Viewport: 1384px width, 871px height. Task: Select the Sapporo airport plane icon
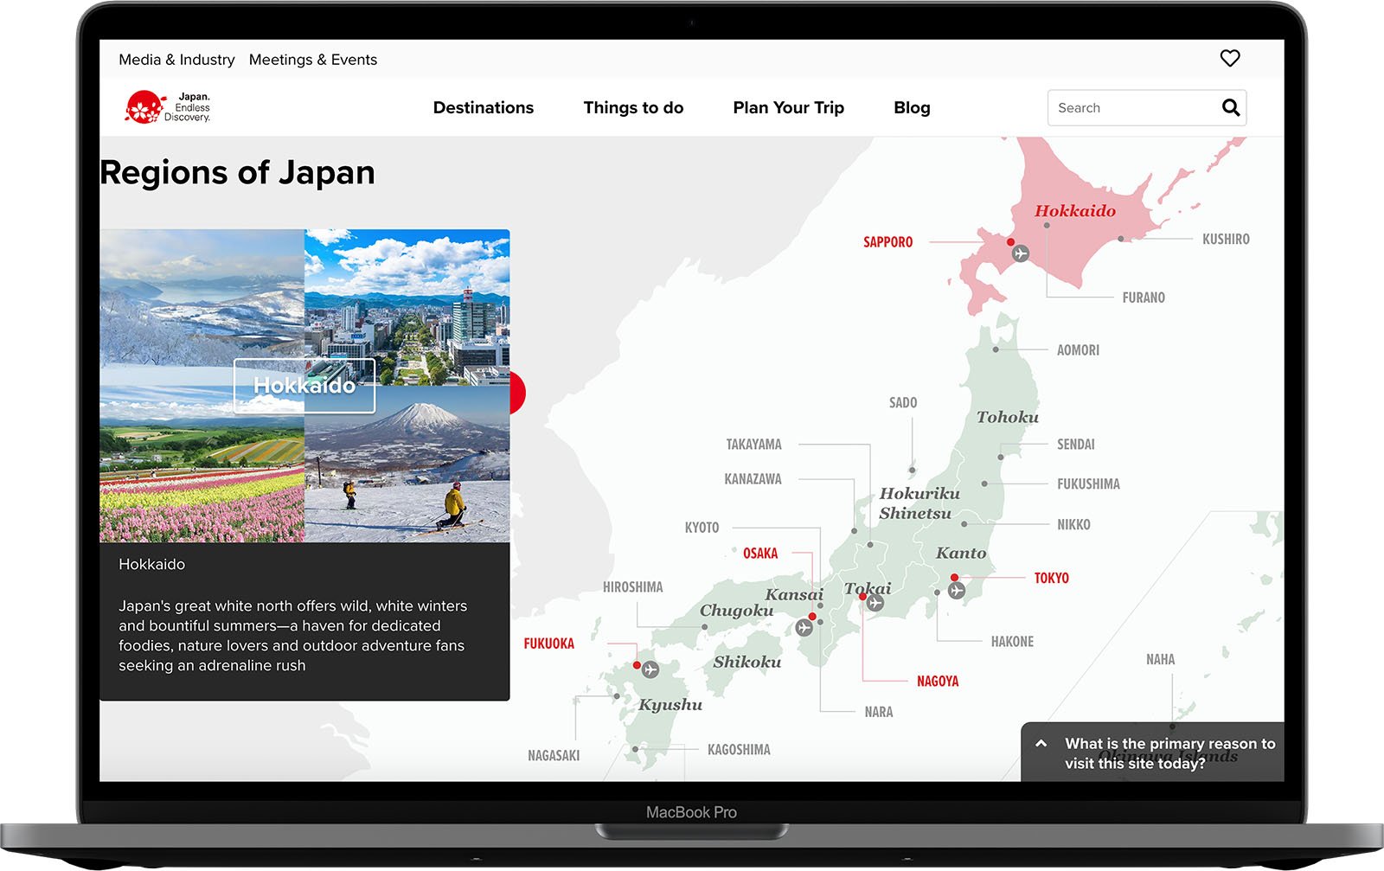(x=1021, y=253)
